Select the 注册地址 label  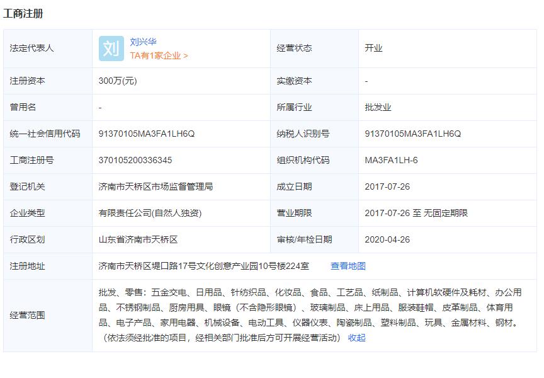tap(28, 266)
